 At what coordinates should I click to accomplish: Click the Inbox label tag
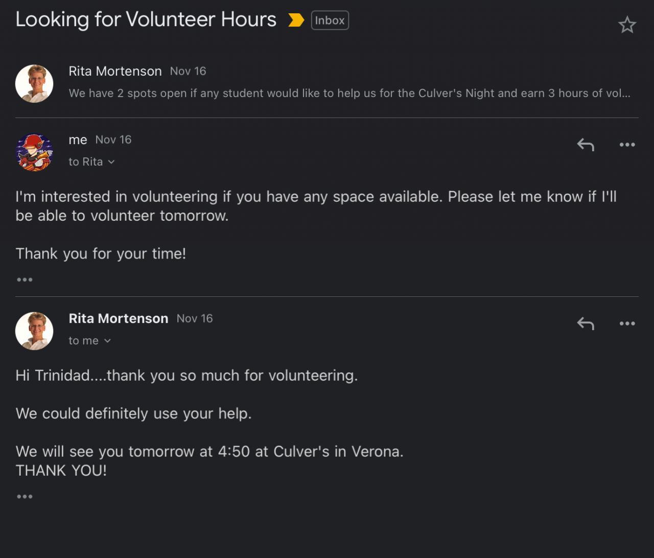pos(330,20)
